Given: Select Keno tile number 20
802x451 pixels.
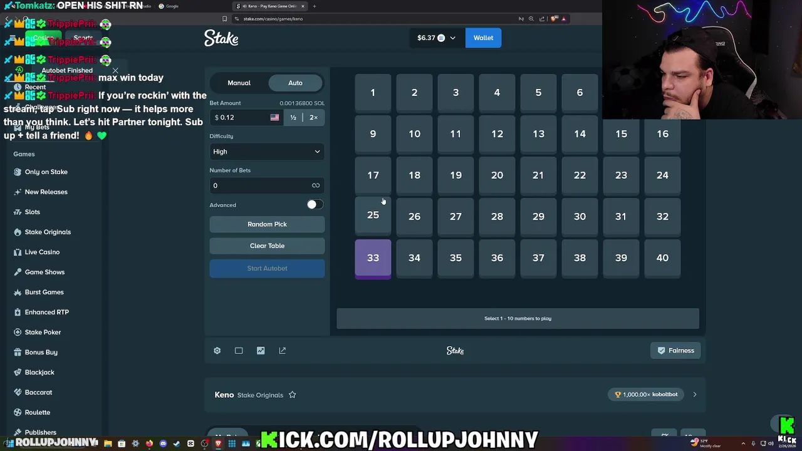Looking at the screenshot, I should tap(497, 175).
